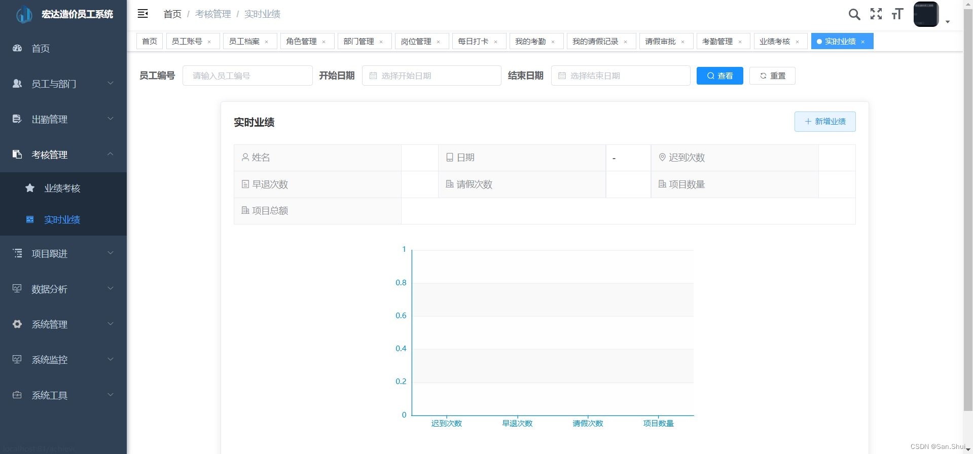Focus the 员工编号 input field
This screenshot has width=973, height=454.
(247, 75)
